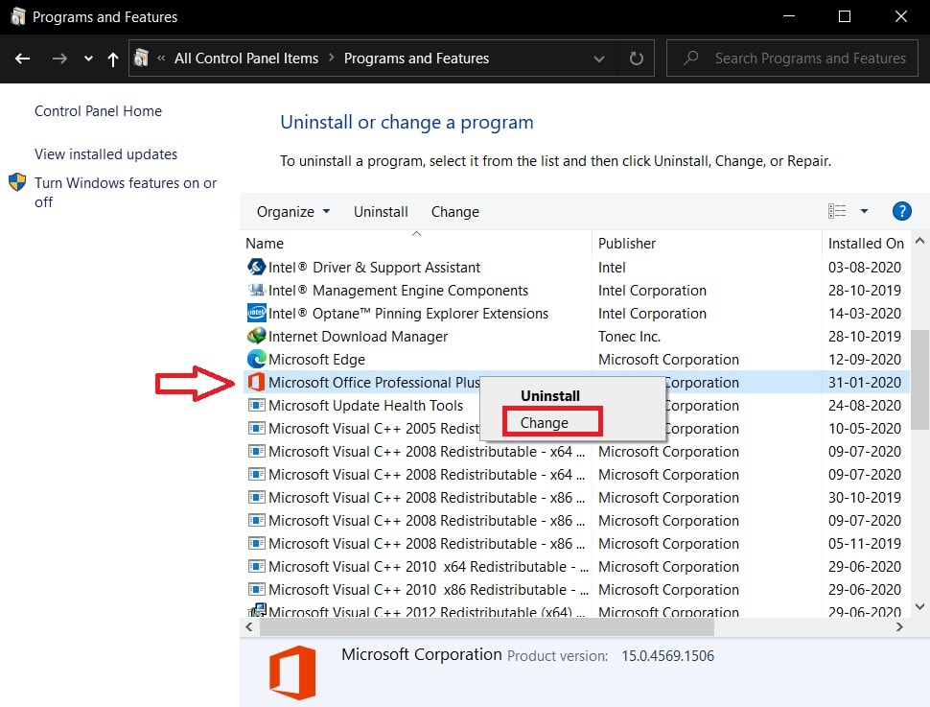The width and height of the screenshot is (930, 707).
Task: Click the Programs and Features title bar icon
Action: pos(18,16)
